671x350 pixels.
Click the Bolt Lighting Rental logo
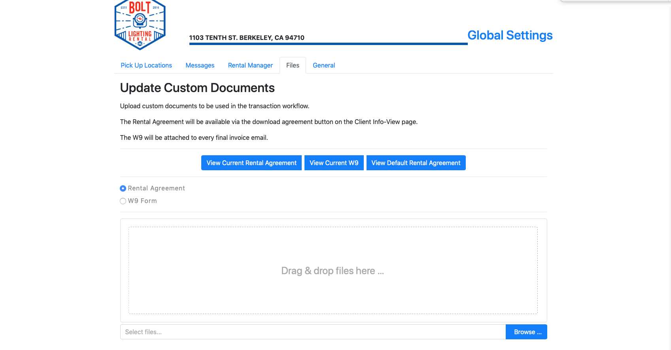coord(140,25)
